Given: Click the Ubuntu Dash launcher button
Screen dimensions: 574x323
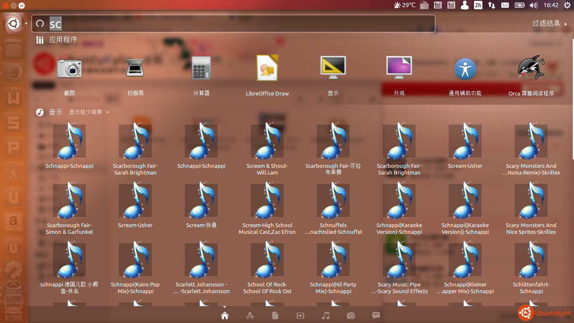Looking at the screenshot, I should click(x=13, y=24).
